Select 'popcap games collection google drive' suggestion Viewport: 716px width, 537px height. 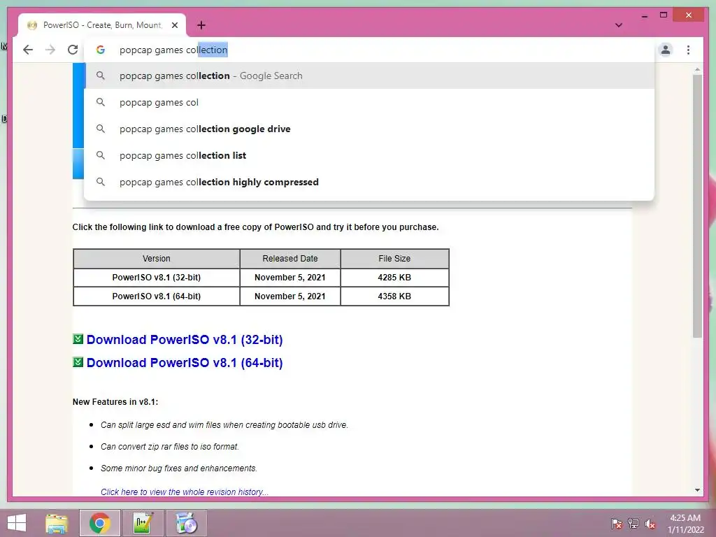(x=369, y=129)
